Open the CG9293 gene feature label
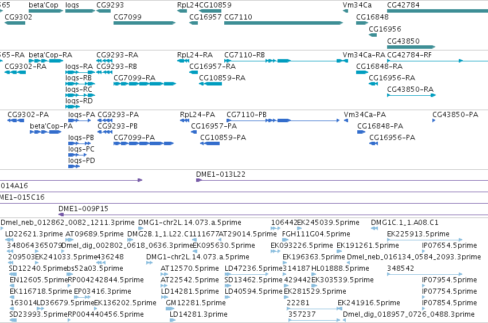The image size is (488, 323). click(110, 5)
